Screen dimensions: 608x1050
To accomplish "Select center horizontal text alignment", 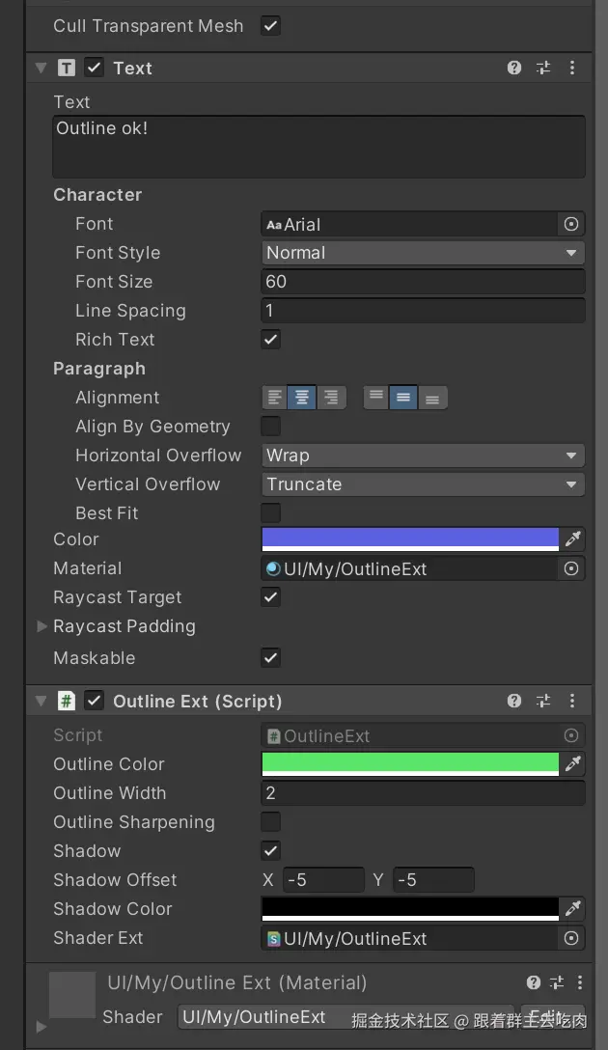I will point(302,398).
